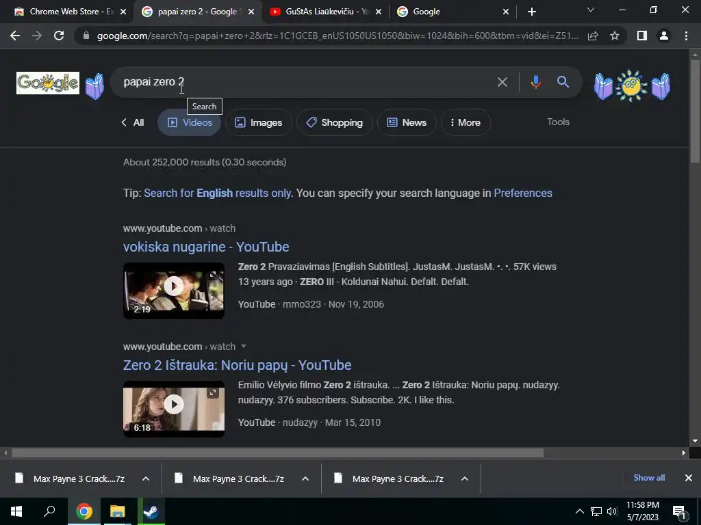Close the downloads bar

(689, 478)
